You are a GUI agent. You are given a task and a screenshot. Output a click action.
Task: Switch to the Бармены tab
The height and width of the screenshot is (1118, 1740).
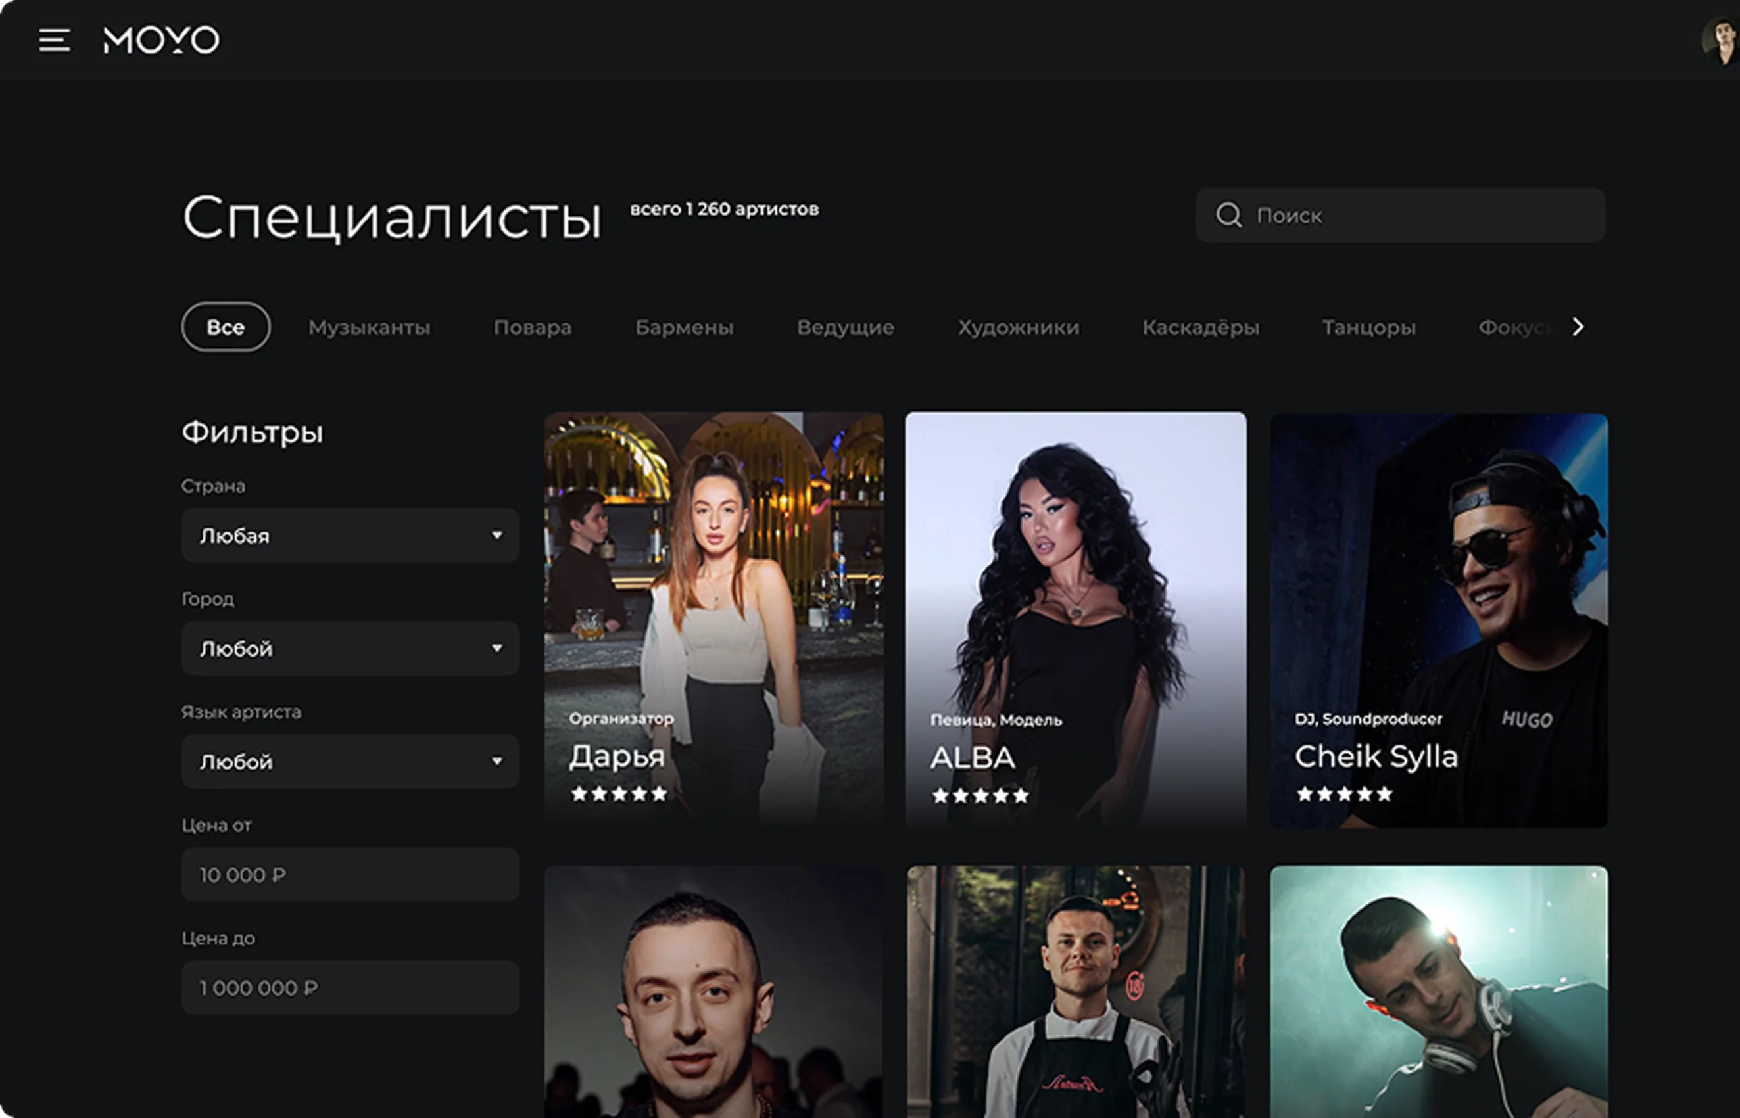click(684, 327)
